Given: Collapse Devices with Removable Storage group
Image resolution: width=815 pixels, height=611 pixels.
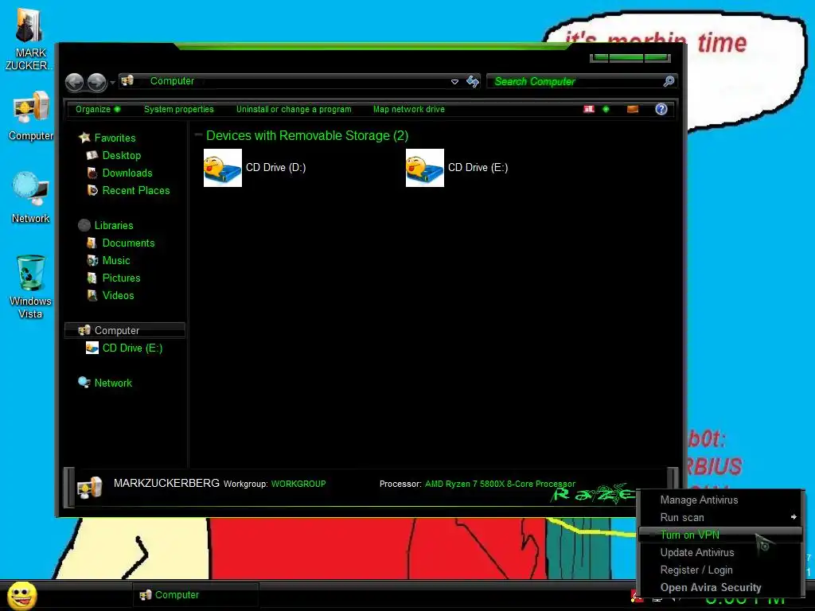Looking at the screenshot, I should pos(198,135).
